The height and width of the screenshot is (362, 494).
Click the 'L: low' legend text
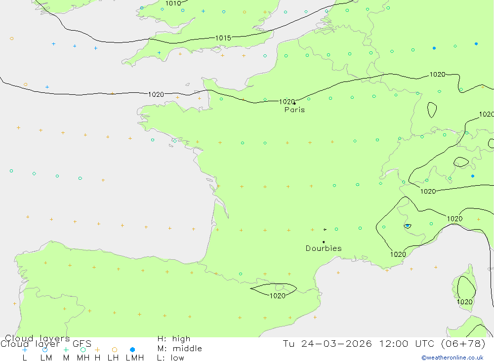click(x=170, y=358)
